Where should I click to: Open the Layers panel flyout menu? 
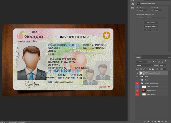(x=169, y=57)
